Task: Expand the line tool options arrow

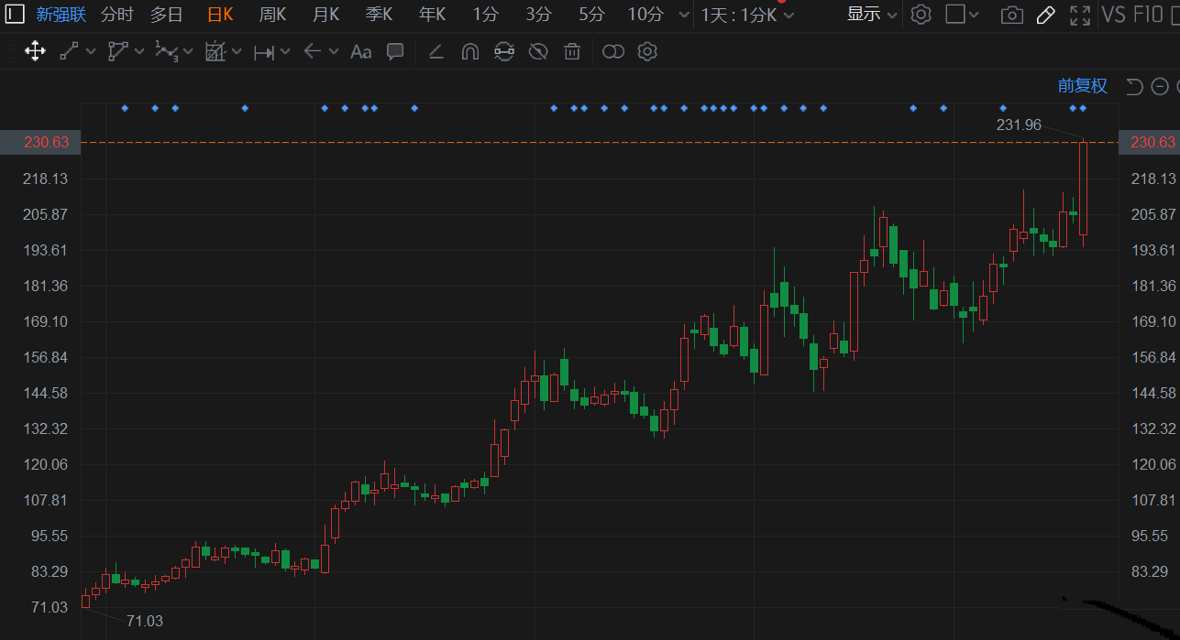Action: click(91, 52)
